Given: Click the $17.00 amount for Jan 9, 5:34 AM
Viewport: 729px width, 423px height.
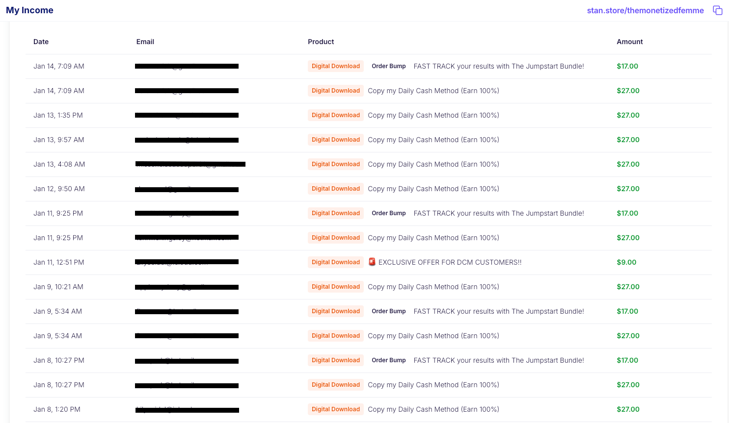Looking at the screenshot, I should click(627, 311).
